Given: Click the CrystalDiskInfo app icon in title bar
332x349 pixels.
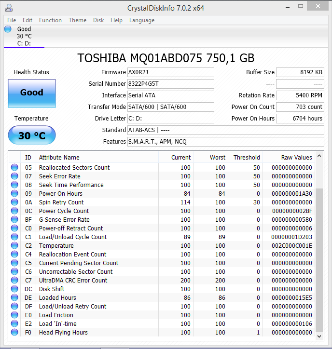Looking at the screenshot, I should (9, 8).
